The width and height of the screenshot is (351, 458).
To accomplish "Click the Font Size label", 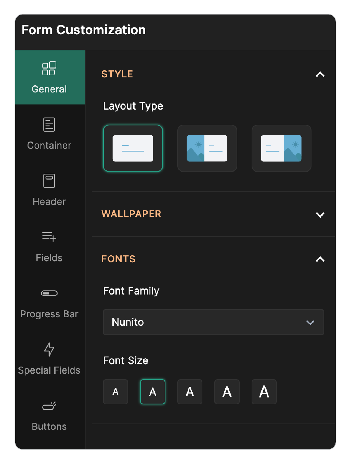I will click(x=126, y=360).
